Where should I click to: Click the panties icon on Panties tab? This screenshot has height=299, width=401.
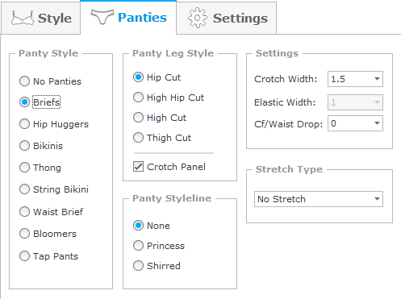102,17
